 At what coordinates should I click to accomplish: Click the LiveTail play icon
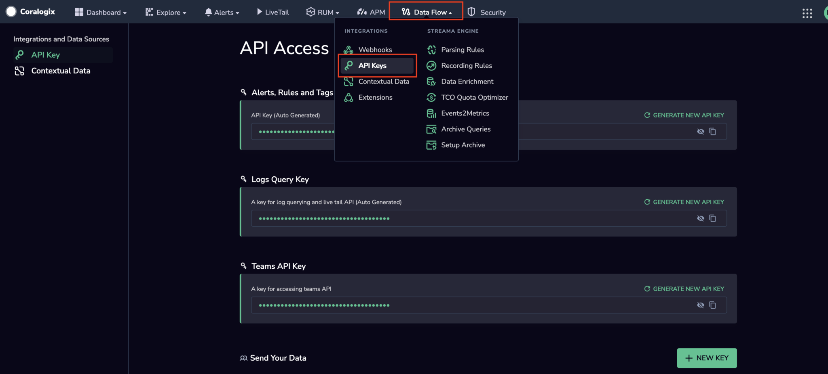pos(259,12)
